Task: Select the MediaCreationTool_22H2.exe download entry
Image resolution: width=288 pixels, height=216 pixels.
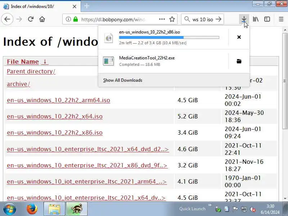Action: coord(163,61)
